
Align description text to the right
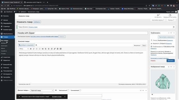click(51, 49)
